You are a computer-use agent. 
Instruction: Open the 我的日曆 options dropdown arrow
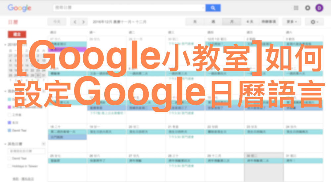43,91
